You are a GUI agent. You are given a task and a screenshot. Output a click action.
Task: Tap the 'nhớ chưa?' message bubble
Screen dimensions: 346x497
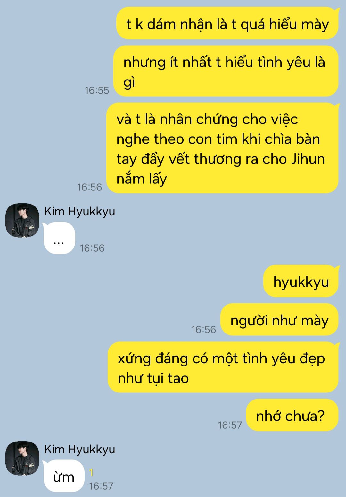(x=292, y=415)
